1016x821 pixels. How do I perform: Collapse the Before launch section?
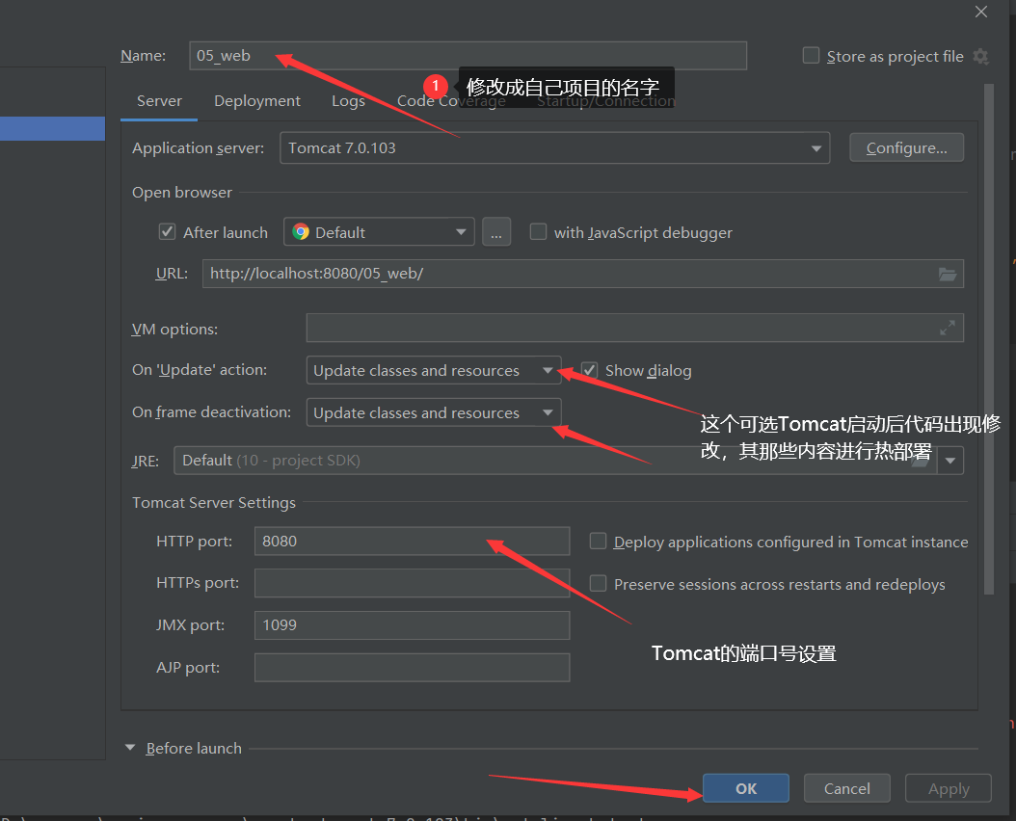tap(130, 748)
